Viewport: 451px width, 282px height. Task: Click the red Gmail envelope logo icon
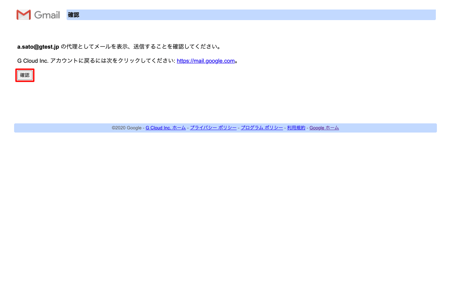(24, 15)
